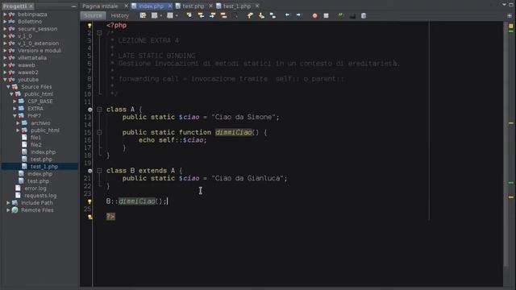The height and width of the screenshot is (290, 516).
Task: Click gutter annotation beside class B
Action: click(89, 171)
